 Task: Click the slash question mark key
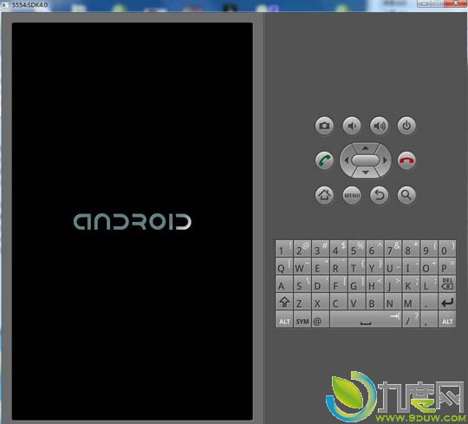[x=411, y=320]
